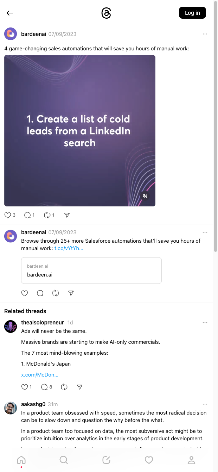The image size is (218, 472).
Task: Switch to the Profile tab
Action: tap(191, 460)
